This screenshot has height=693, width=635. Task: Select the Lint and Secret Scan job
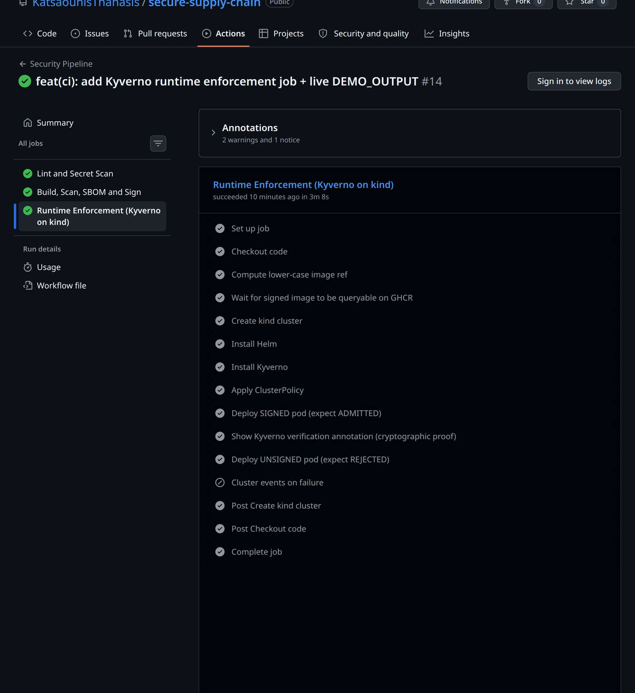tap(93, 173)
